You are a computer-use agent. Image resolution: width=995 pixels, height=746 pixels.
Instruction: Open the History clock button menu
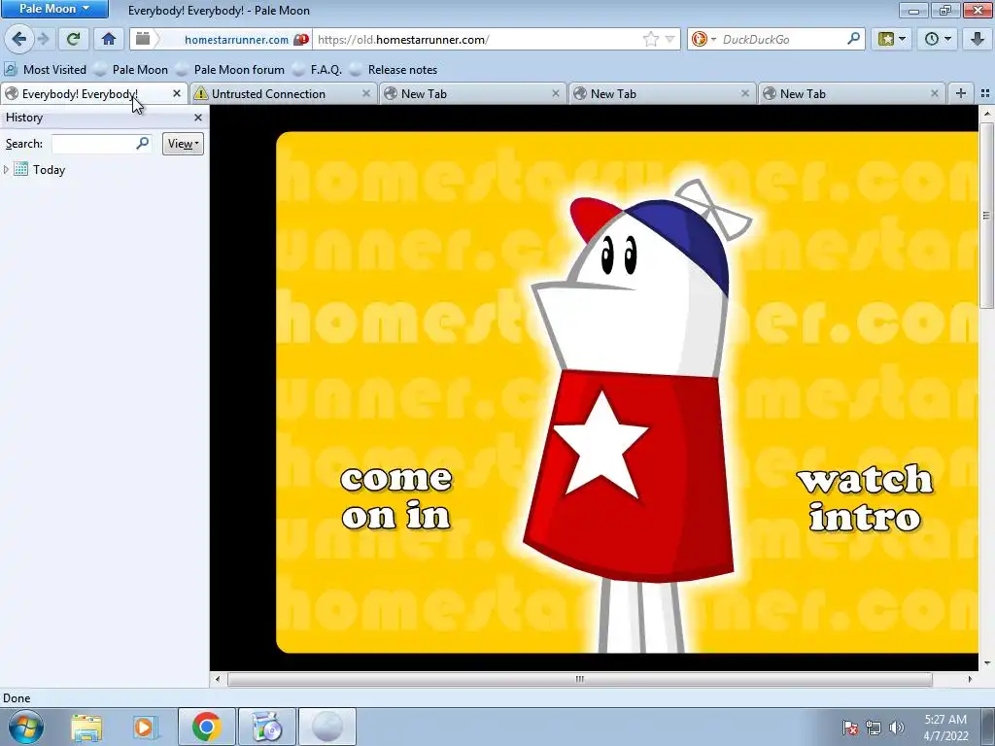tap(938, 39)
